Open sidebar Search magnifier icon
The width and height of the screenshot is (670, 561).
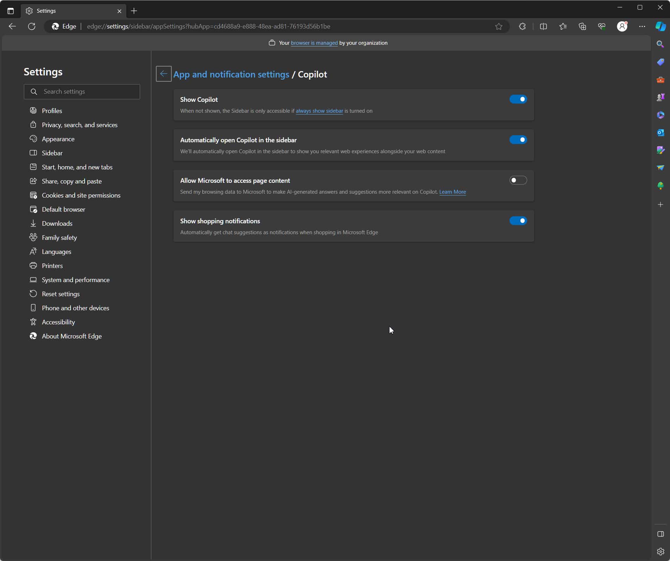click(660, 44)
